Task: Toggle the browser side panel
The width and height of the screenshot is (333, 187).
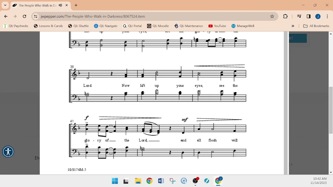Action: click(309, 16)
